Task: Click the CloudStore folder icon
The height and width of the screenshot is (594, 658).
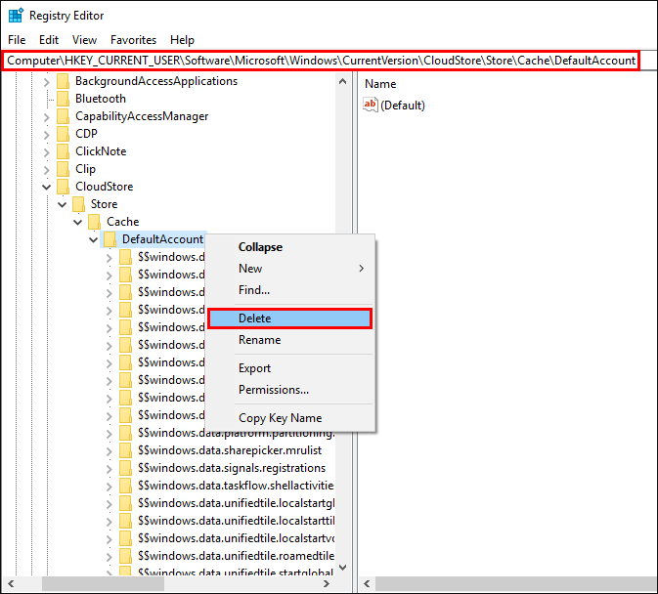Action: pyautogui.click(x=63, y=187)
